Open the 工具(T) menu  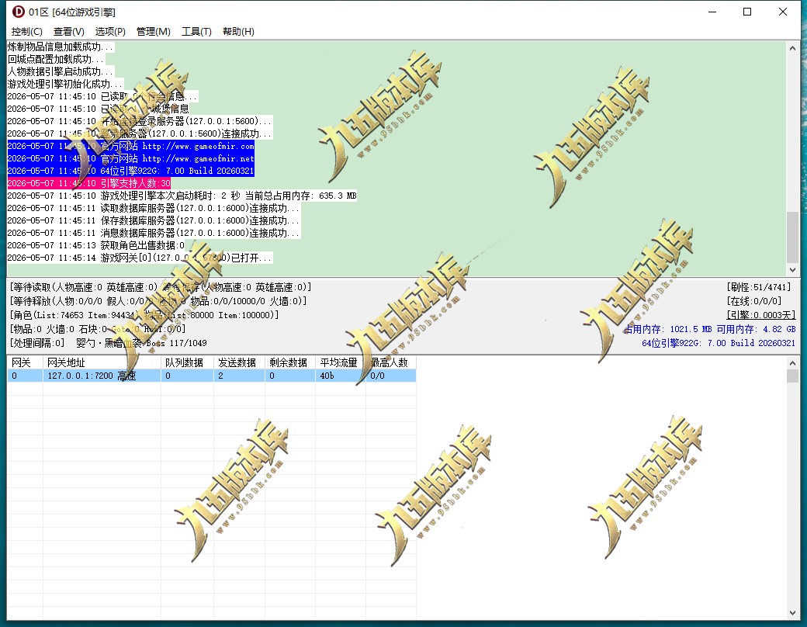(x=196, y=31)
